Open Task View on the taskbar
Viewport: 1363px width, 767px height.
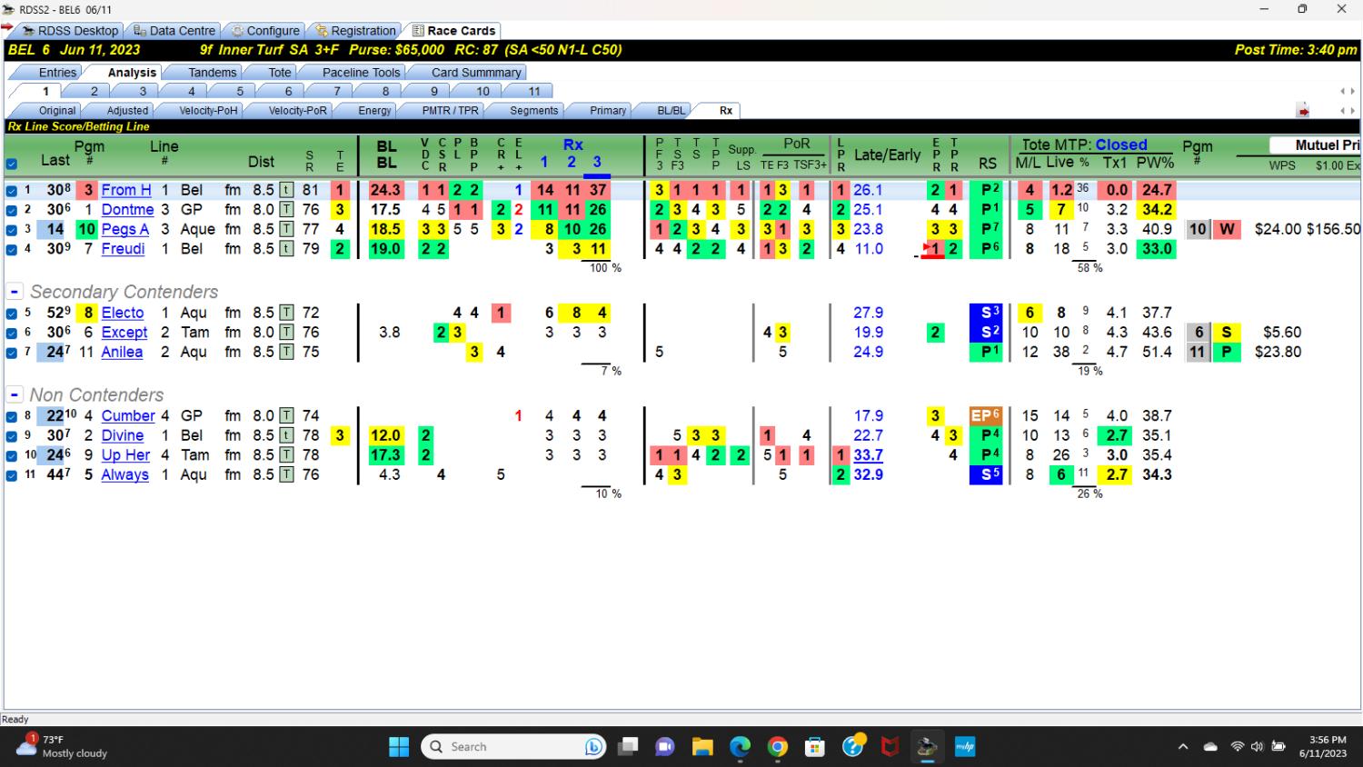(628, 747)
